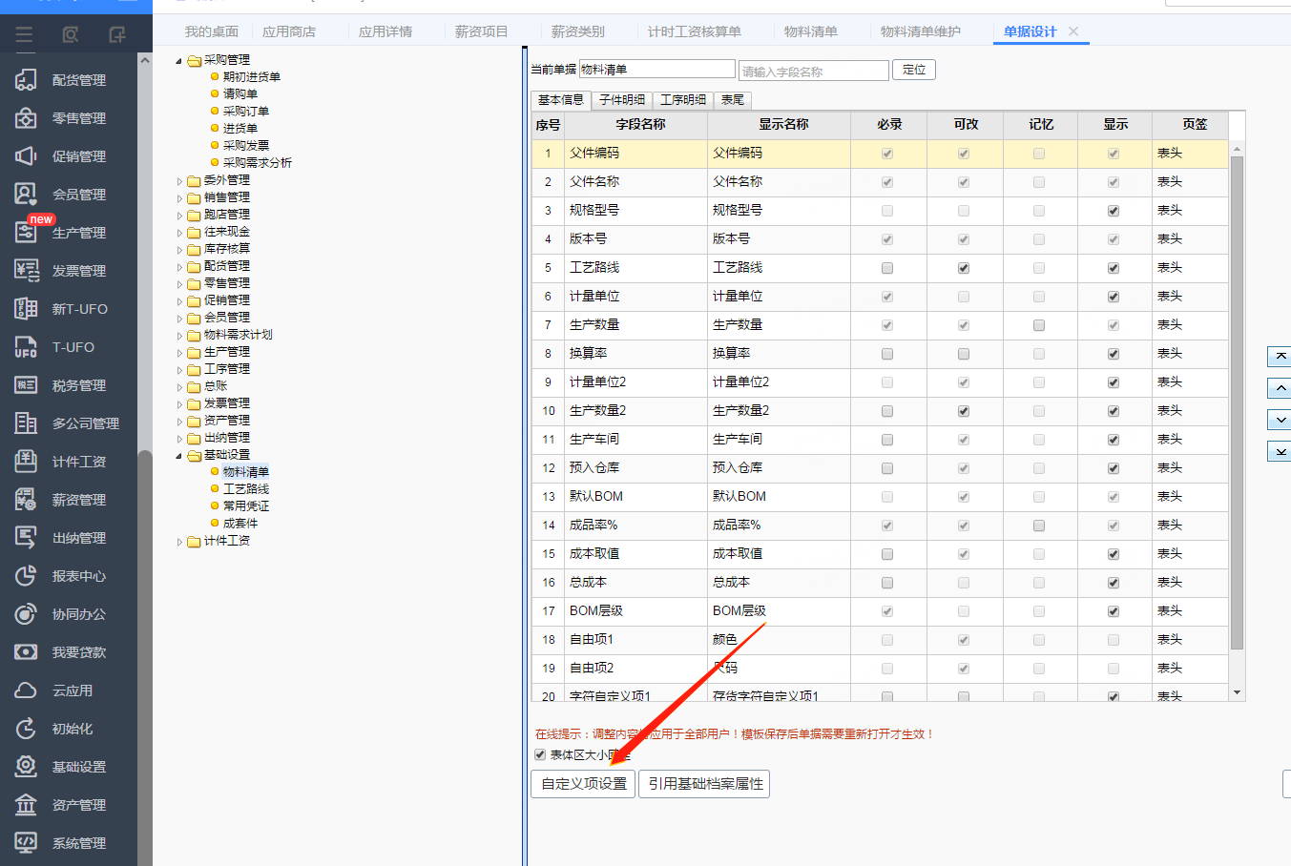Viewport: 1291px width, 866px height.
Task: Click the 发票管理 sidebar icon
Action: pos(26,271)
